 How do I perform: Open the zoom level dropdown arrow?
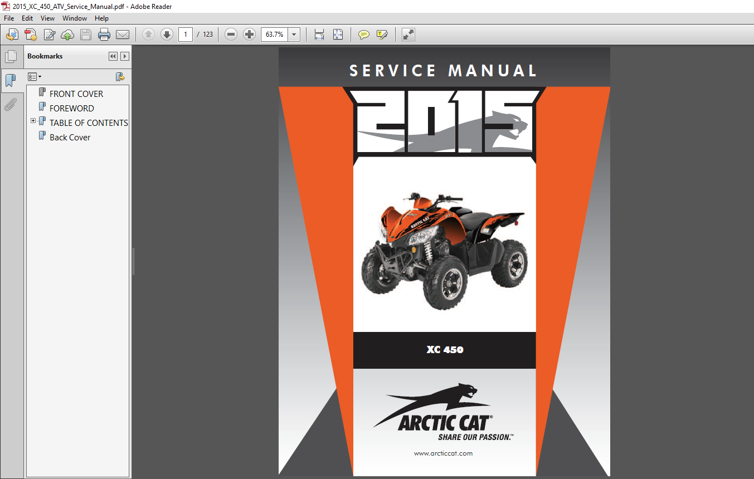(x=294, y=35)
